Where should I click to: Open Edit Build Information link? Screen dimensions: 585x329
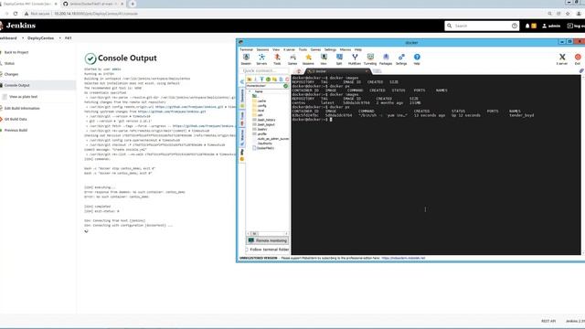pos(22,108)
